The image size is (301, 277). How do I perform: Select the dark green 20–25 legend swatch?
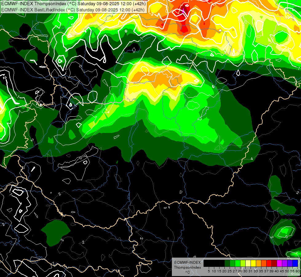pyautogui.click(x=227, y=263)
